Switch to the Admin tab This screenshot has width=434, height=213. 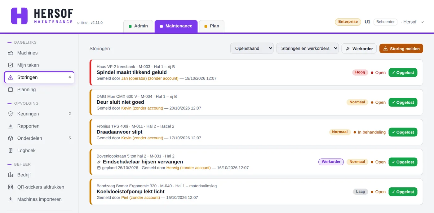(138, 26)
